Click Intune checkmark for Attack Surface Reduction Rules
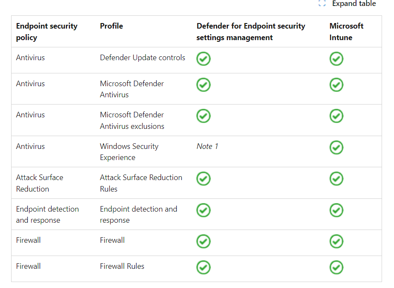 (336, 179)
